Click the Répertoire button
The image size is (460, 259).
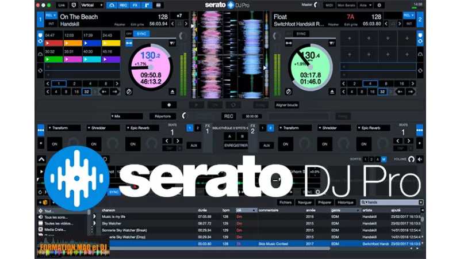163,116
